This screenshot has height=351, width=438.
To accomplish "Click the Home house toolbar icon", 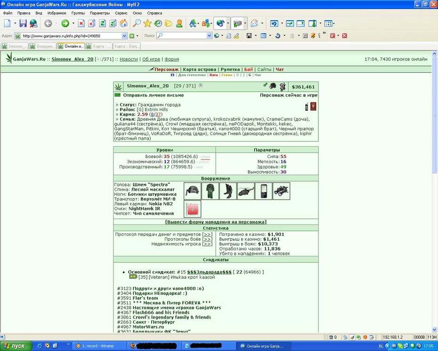I will [123, 24].
